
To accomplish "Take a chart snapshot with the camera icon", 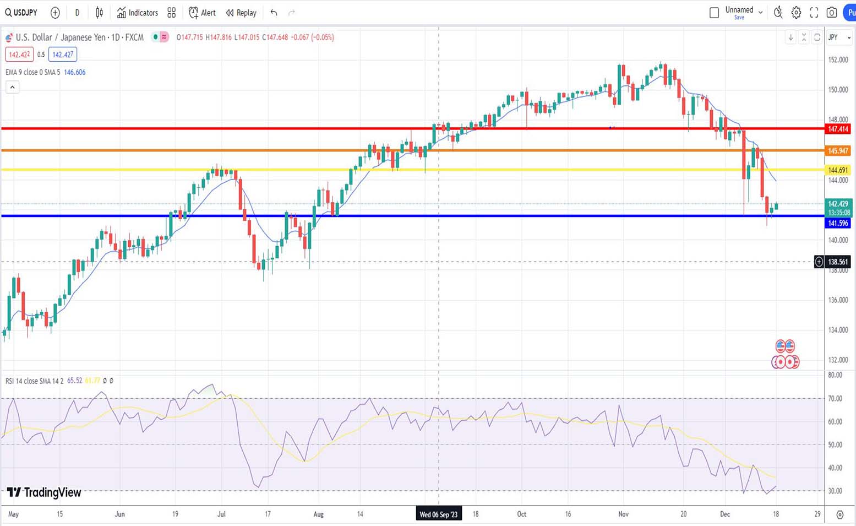I will pos(832,13).
